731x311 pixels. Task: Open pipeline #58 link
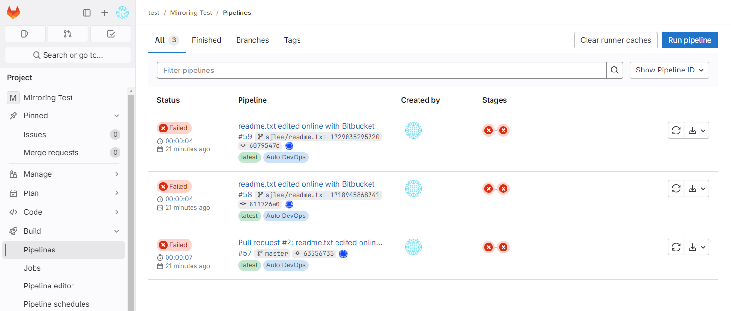245,195
